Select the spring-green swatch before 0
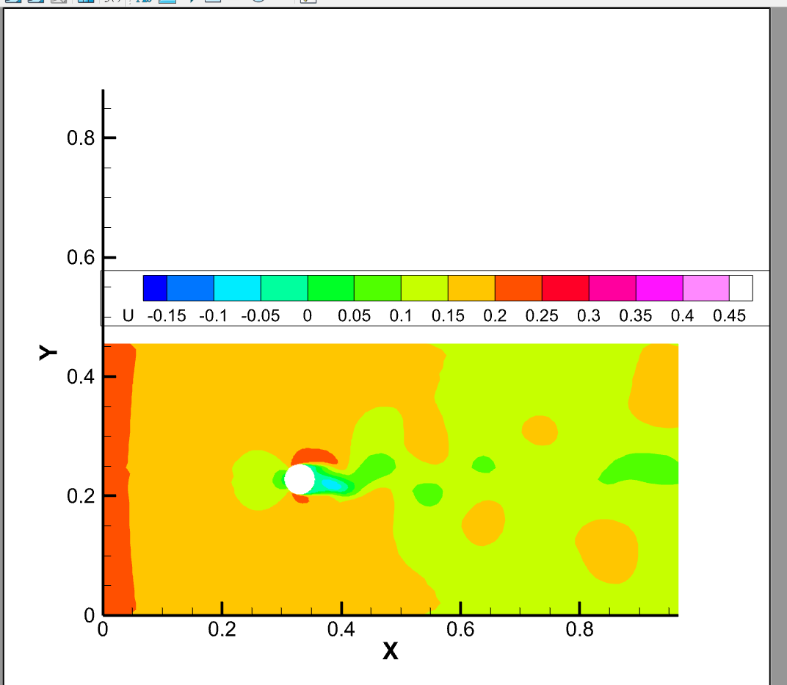Screen dimensions: 787x685 coord(284,288)
